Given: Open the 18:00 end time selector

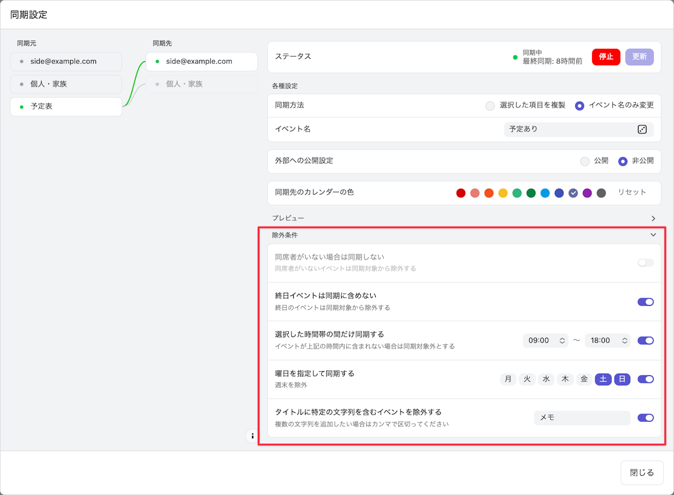Looking at the screenshot, I should 608,340.
